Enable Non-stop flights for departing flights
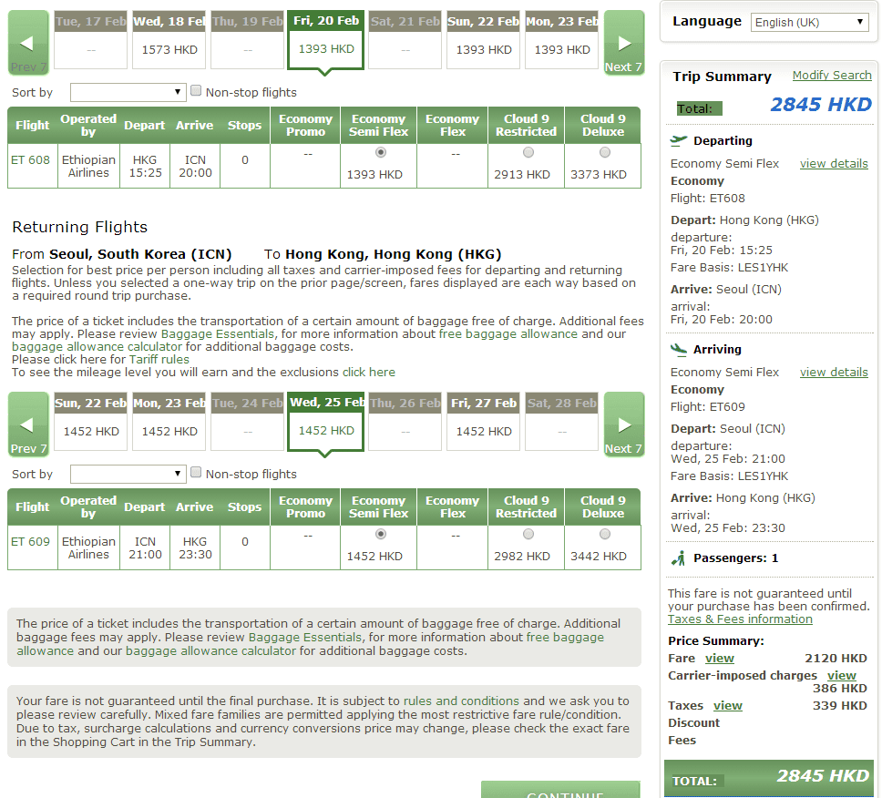The width and height of the screenshot is (882, 798). coord(196,91)
